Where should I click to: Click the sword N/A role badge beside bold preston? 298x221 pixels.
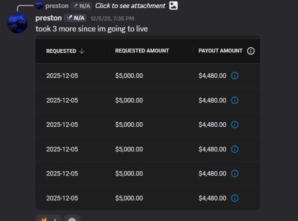point(75,18)
